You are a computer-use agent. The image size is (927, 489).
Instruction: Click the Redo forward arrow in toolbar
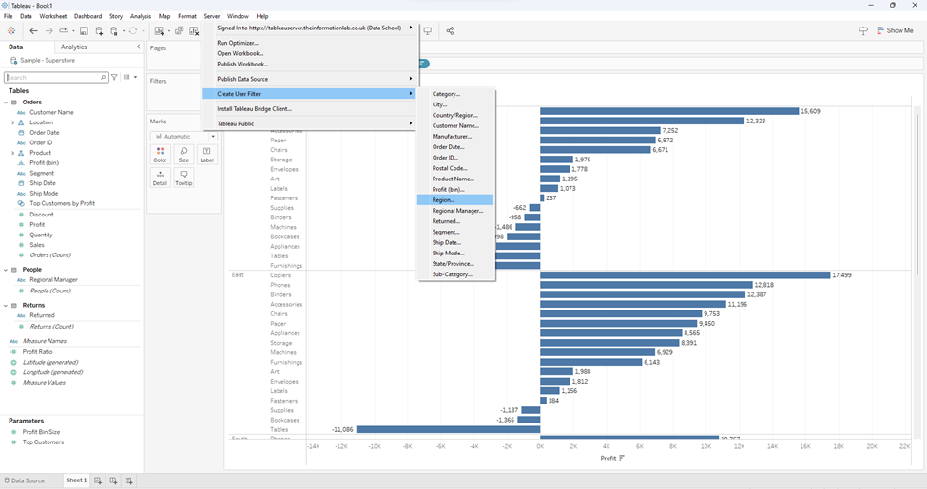pos(49,30)
